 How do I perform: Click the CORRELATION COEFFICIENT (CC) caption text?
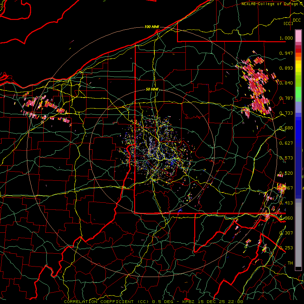[x=106, y=302]
